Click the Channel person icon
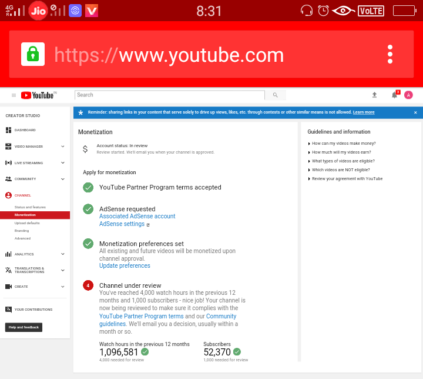This screenshot has width=423, height=379. (x=8, y=195)
